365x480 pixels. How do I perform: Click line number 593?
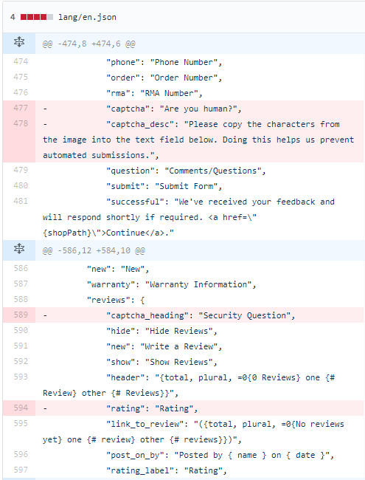(21, 377)
